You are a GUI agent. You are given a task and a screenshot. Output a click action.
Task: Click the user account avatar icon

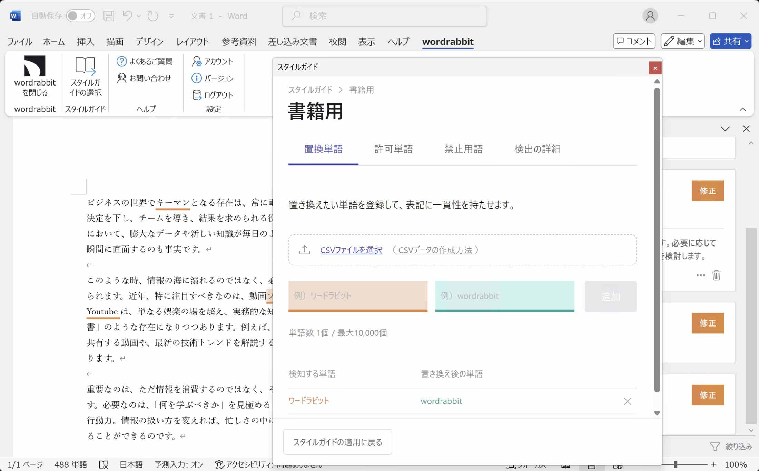pos(650,16)
